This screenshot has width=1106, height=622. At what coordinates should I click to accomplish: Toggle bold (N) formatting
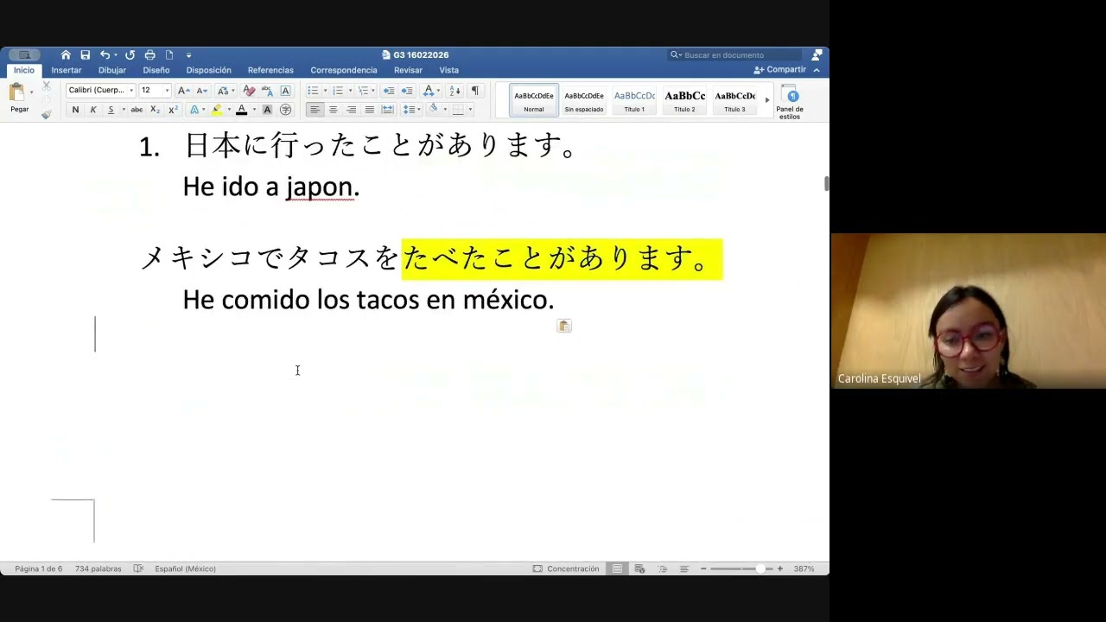[x=75, y=110]
